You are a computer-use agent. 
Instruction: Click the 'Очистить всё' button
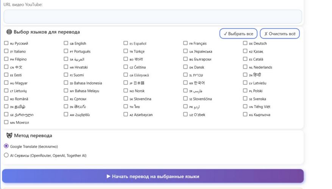point(279,34)
